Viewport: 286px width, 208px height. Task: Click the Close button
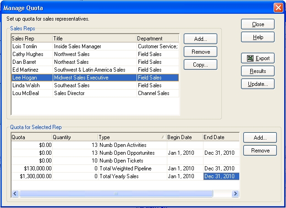[258, 24]
